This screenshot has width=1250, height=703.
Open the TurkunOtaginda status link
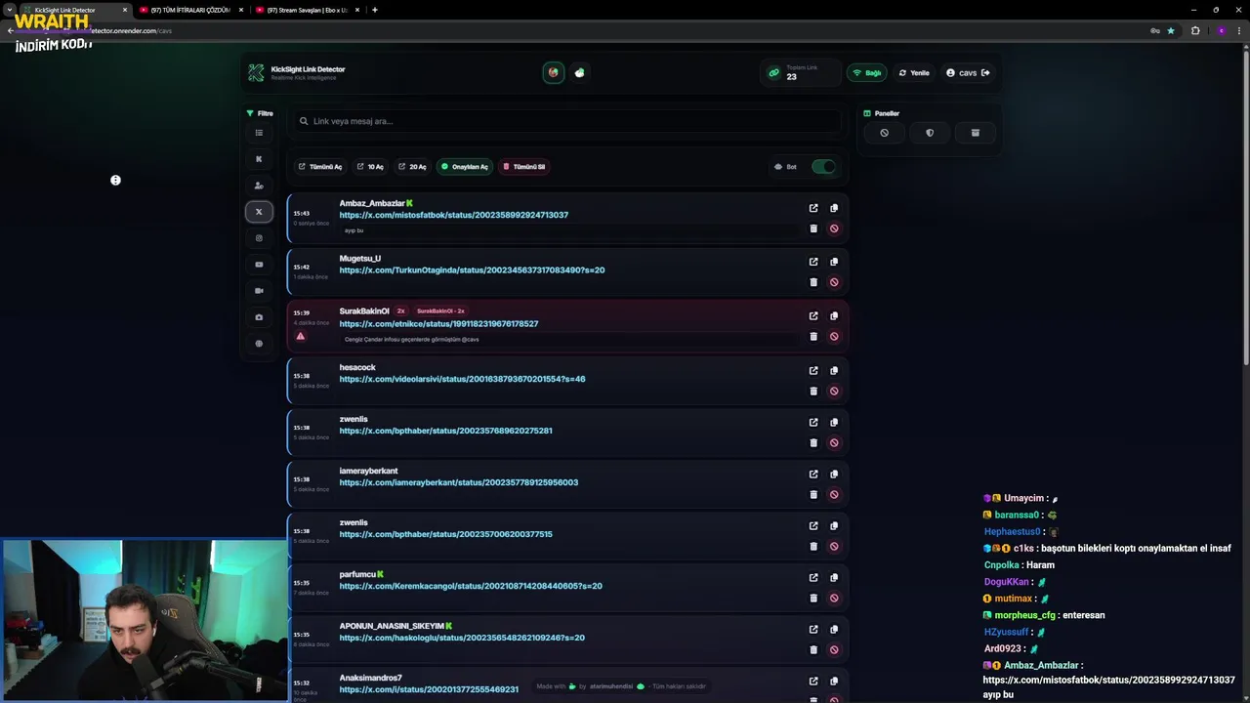[472, 270]
